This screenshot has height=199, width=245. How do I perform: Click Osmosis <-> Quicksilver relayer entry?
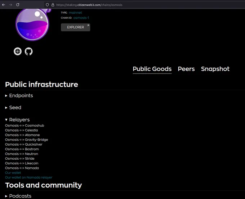tap(23, 145)
